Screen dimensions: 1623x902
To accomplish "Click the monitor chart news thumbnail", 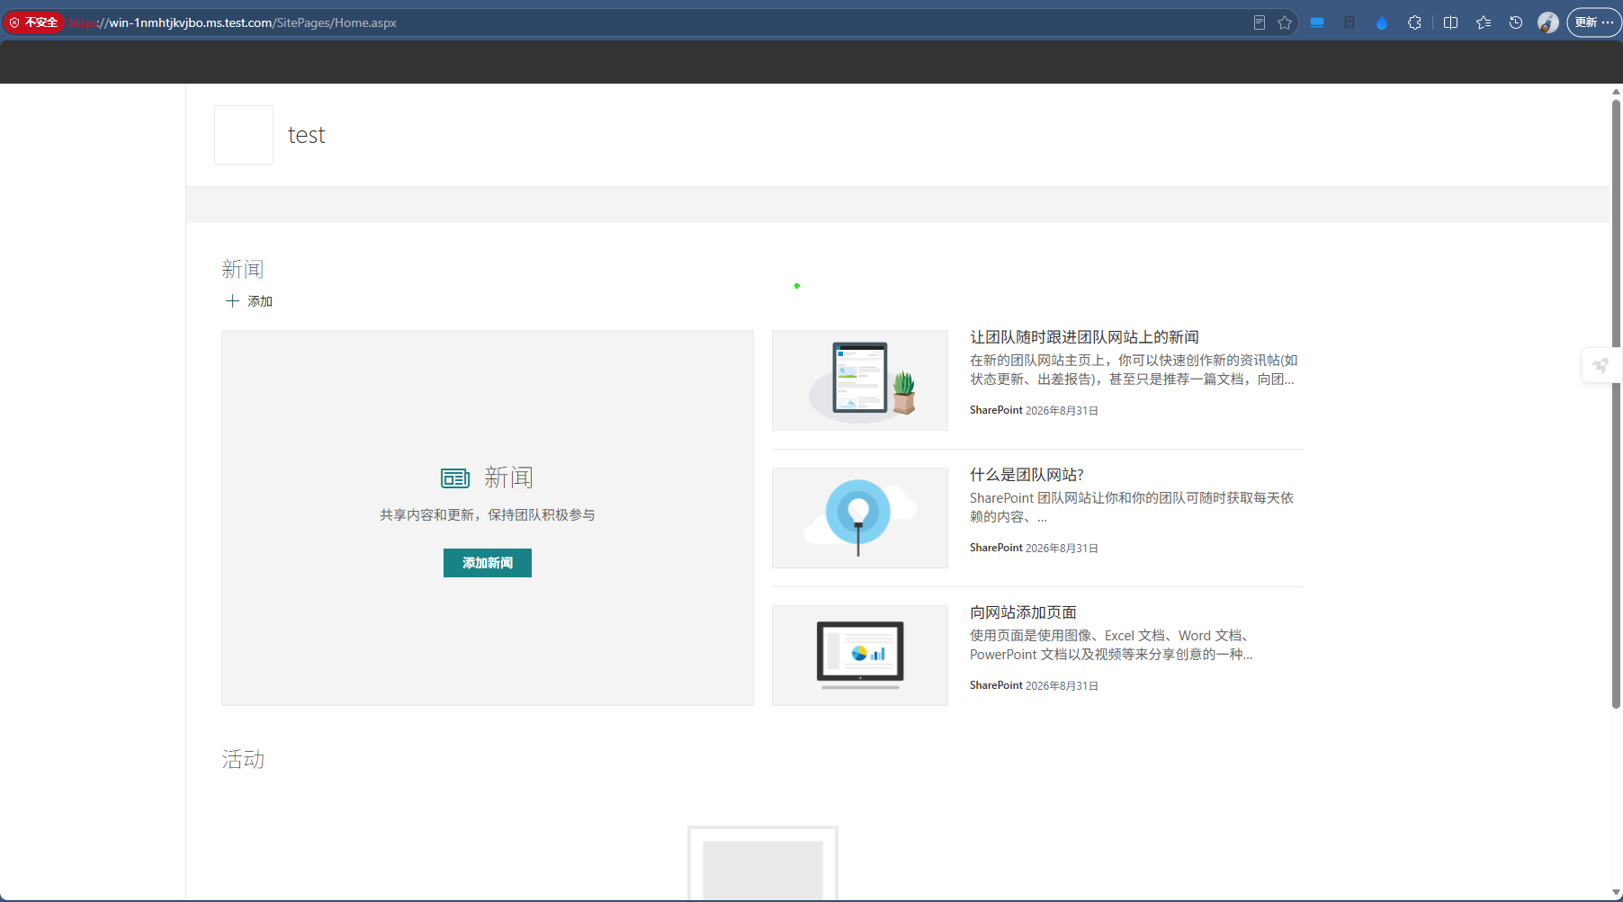I will [860, 656].
